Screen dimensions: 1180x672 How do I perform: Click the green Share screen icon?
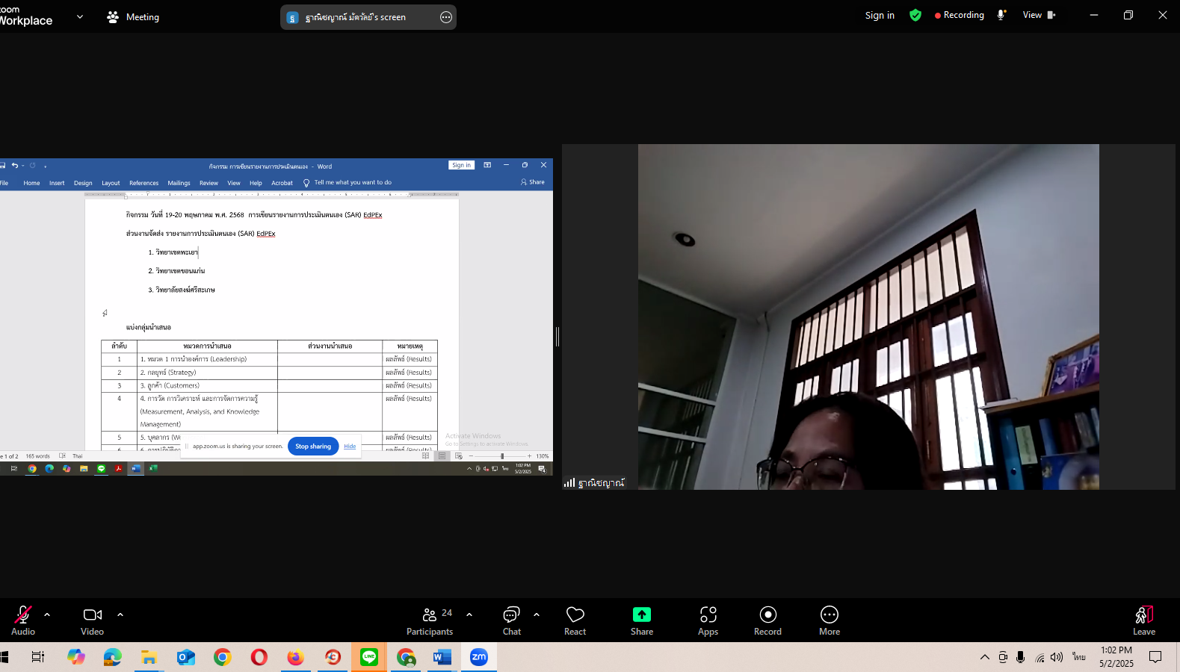pos(642,615)
